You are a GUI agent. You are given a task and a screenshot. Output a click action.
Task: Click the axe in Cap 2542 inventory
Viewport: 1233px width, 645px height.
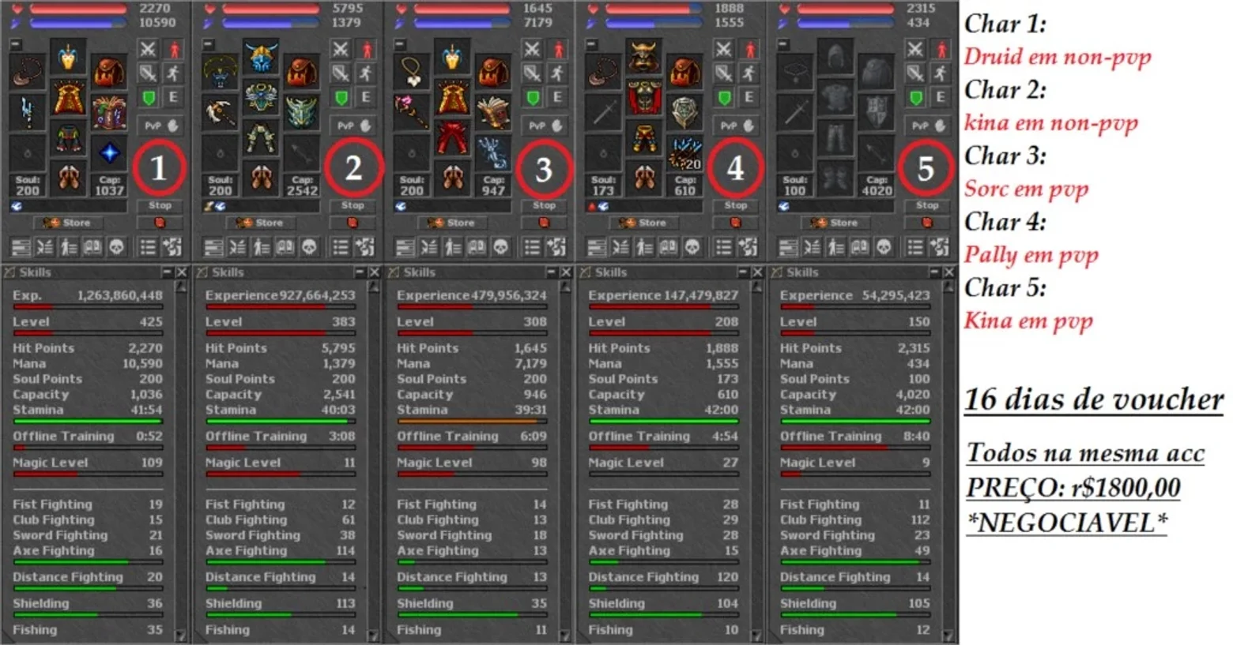(219, 112)
